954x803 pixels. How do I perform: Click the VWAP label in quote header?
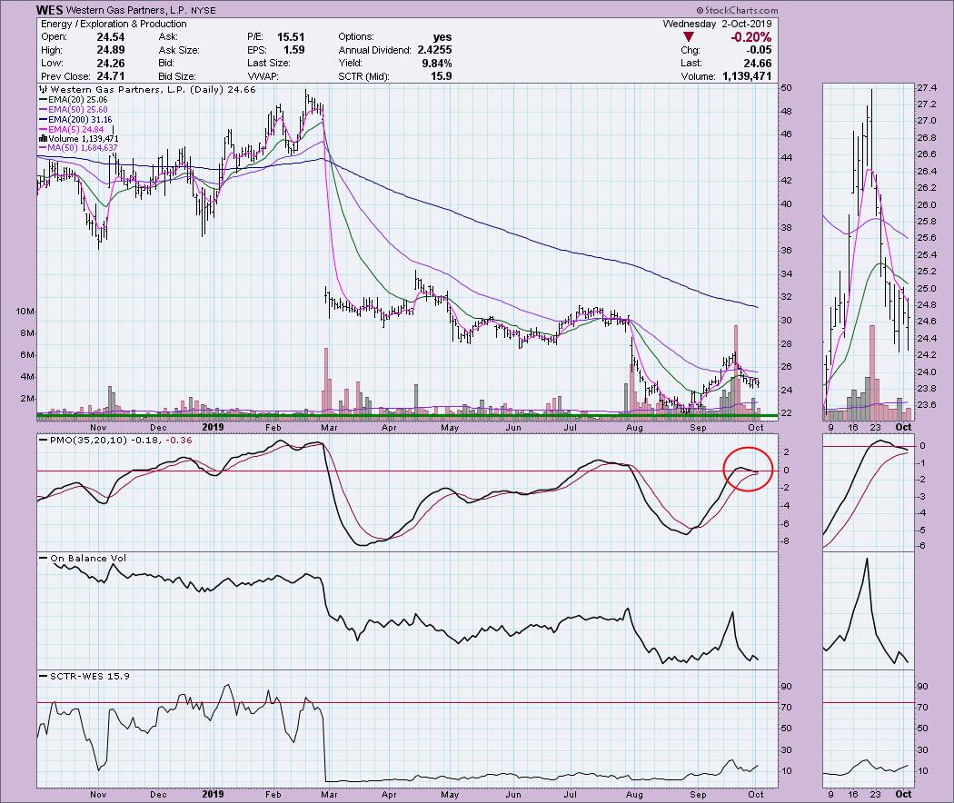263,76
